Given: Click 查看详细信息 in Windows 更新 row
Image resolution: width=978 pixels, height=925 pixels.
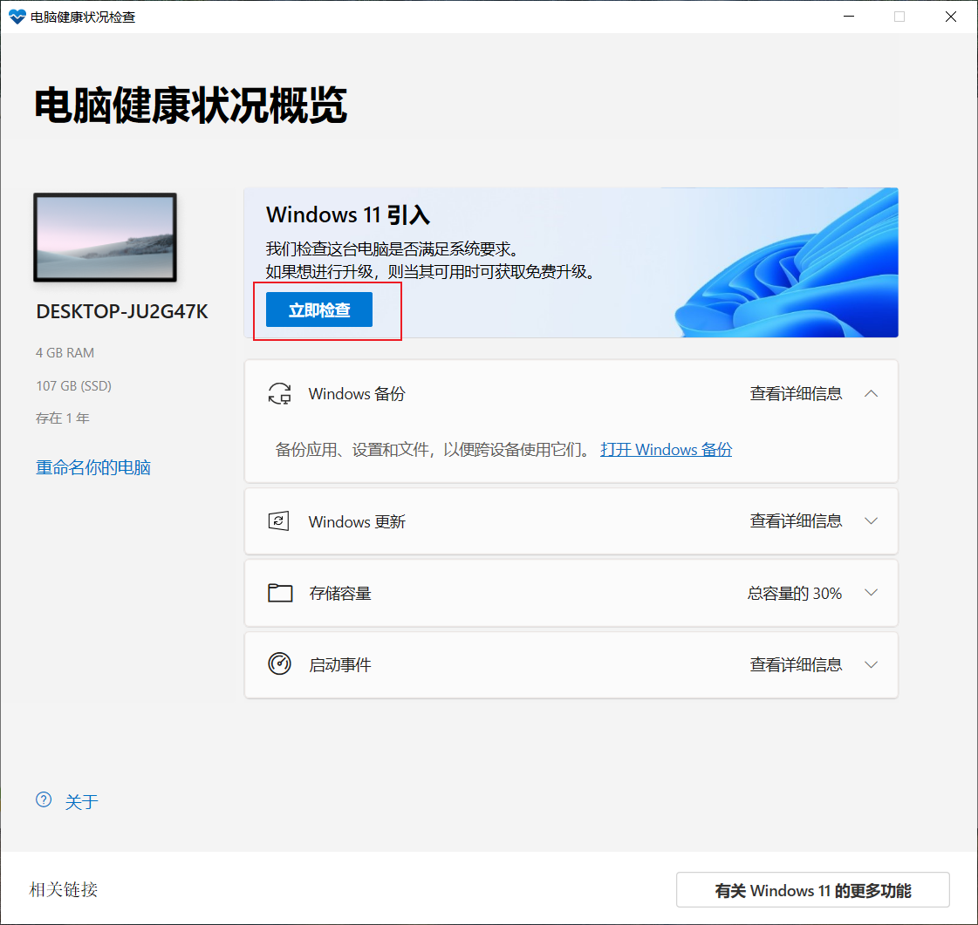Looking at the screenshot, I should pos(796,521).
